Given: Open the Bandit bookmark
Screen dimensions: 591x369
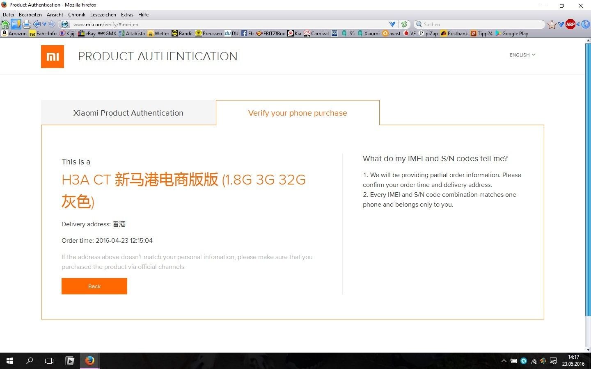Looking at the screenshot, I should click(182, 33).
